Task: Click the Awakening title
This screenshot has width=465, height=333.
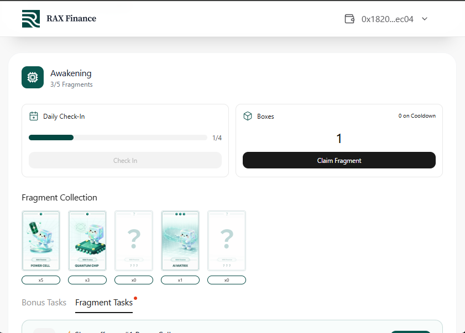Action: [x=71, y=73]
